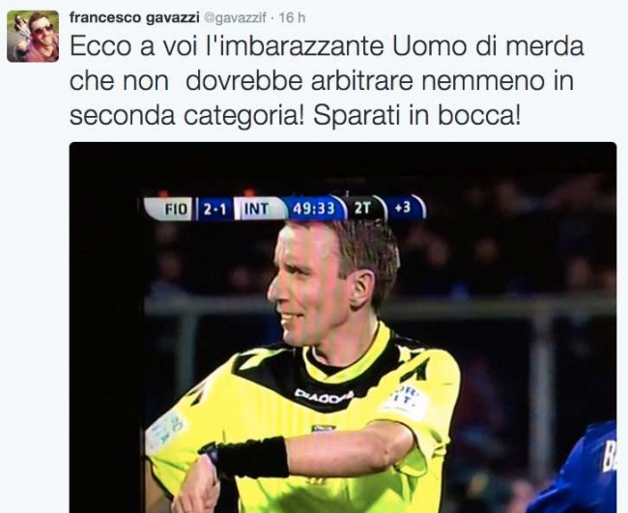Click the patch on referee's right sleeve
This screenshot has width=628, height=513.
165,433
